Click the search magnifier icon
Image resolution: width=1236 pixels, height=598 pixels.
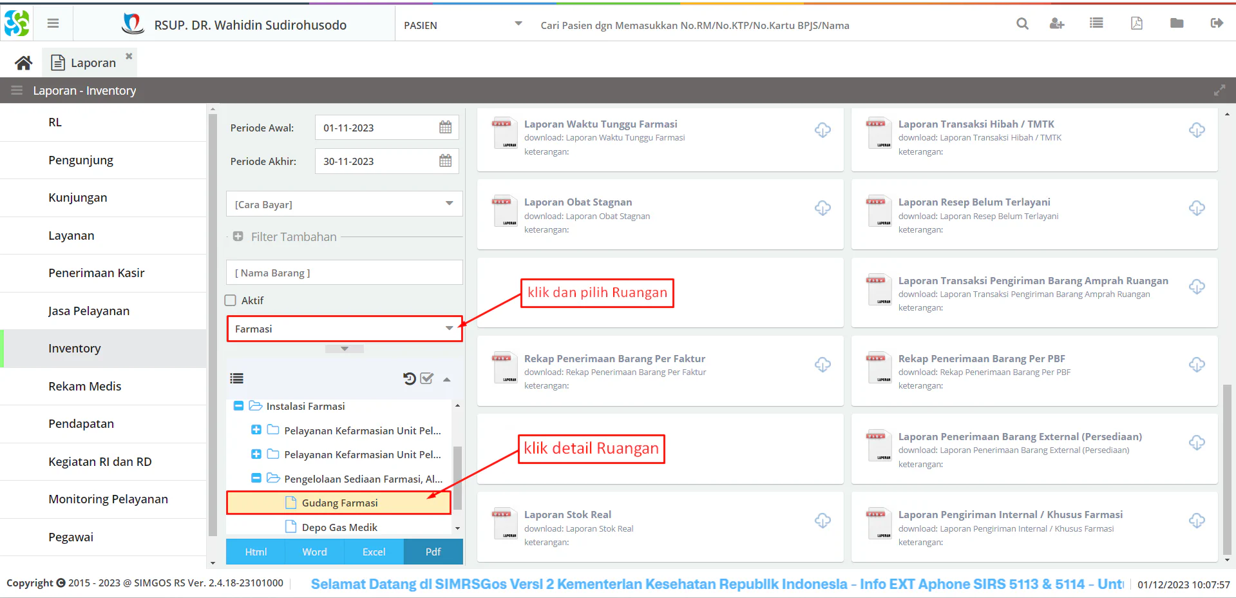tap(1022, 24)
